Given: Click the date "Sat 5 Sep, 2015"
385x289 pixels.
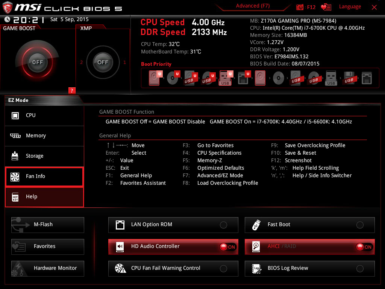Looking at the screenshot, I should [x=70, y=19].
